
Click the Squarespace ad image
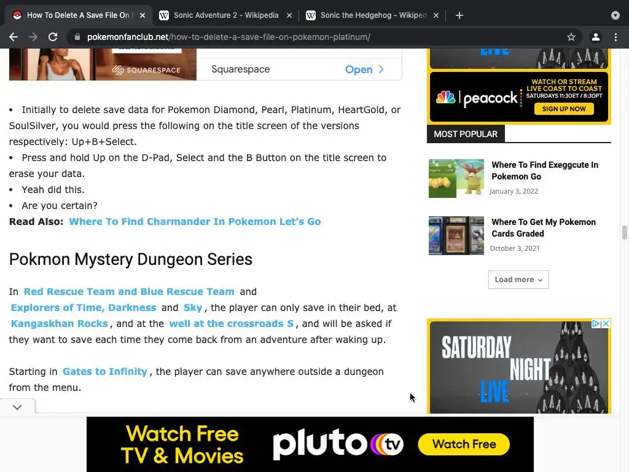pos(103,64)
